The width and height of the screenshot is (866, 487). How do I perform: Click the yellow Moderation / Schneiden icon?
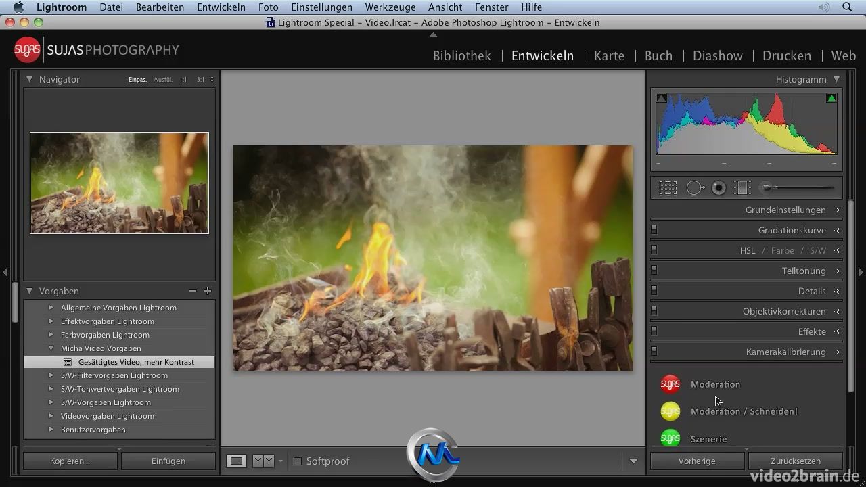click(670, 411)
